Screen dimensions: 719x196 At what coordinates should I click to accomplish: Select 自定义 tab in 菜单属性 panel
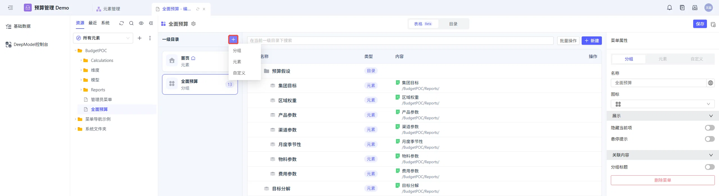(697, 59)
